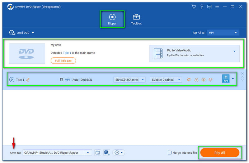Viewport: 249px width, 163px height.
Task: Click the My DVD name text
Action: point(56,45)
